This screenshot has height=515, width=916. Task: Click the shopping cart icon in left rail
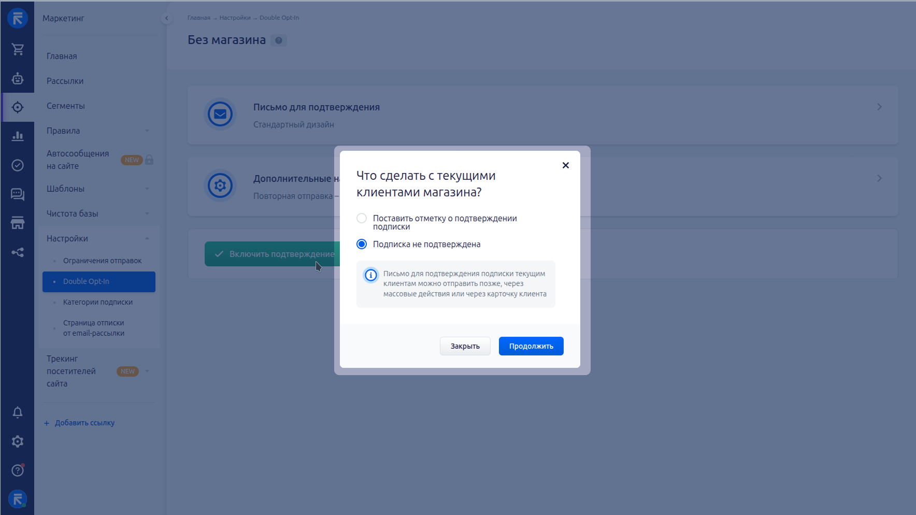pyautogui.click(x=18, y=49)
